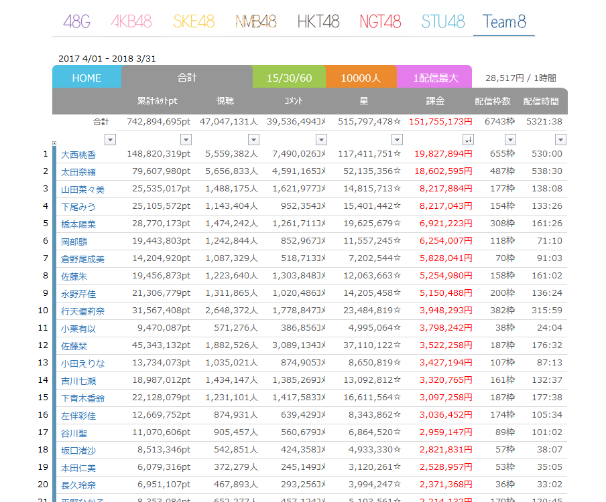
Task: Click the 15/30/60 button
Action: tap(289, 76)
